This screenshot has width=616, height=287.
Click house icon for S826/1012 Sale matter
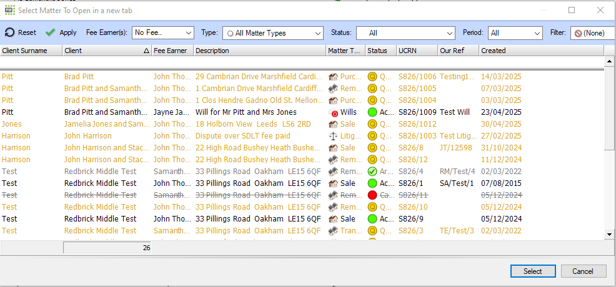coord(334,124)
